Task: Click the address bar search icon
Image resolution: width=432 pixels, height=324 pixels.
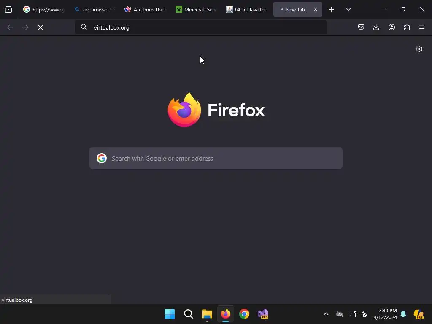Action: pos(84,27)
